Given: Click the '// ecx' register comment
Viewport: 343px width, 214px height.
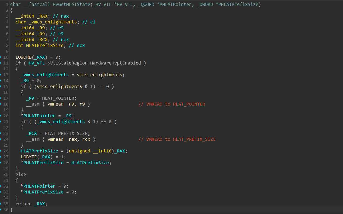Looking at the screenshot, I should pyautogui.click(x=77, y=46).
